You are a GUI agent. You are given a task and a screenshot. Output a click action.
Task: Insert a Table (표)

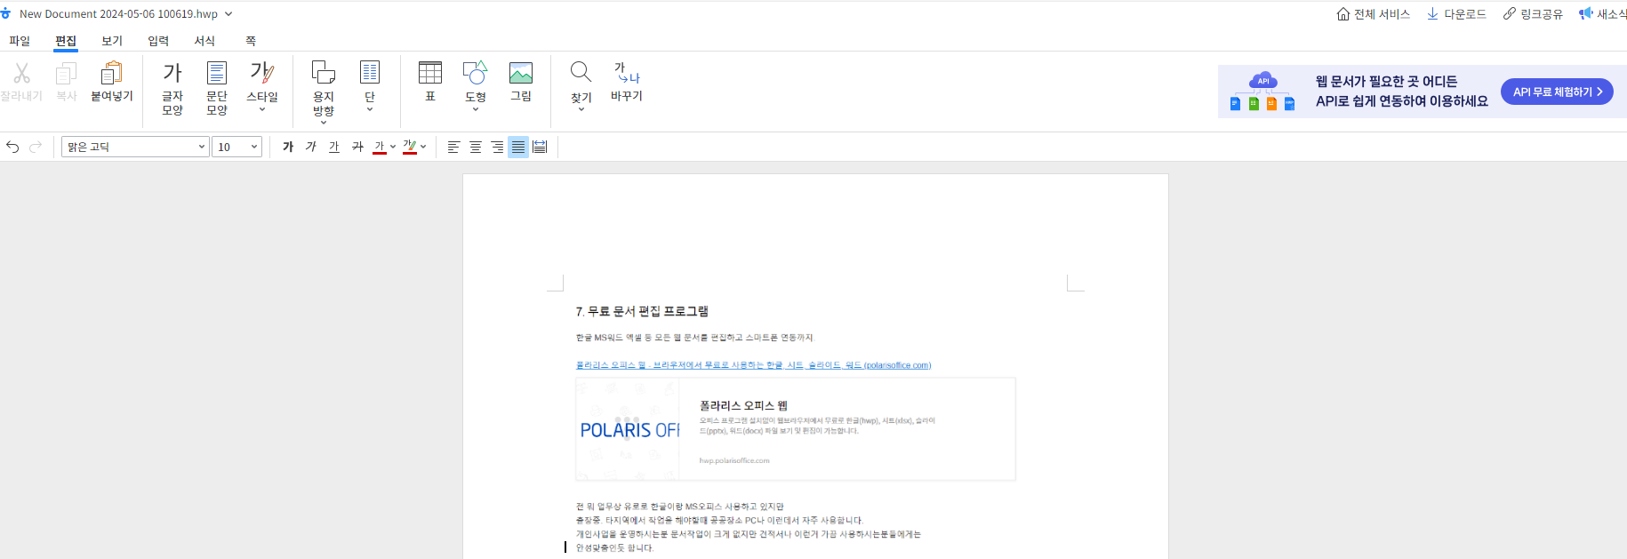coord(430,81)
